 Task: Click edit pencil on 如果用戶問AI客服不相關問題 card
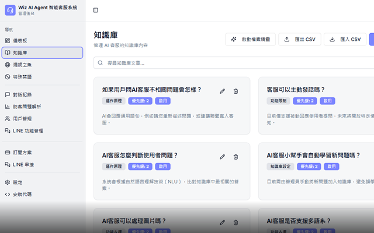tap(222, 91)
